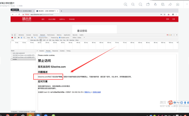
Task: Enable the Preserve log checkbox
Action: (50, 38)
